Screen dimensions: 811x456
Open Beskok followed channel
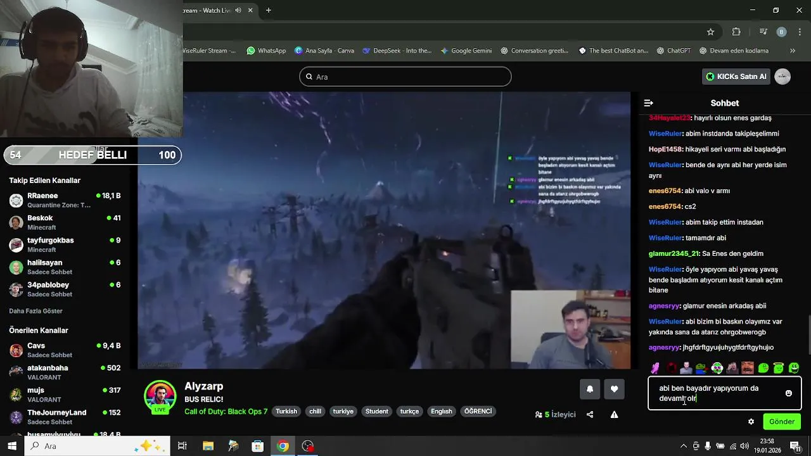[64, 222]
